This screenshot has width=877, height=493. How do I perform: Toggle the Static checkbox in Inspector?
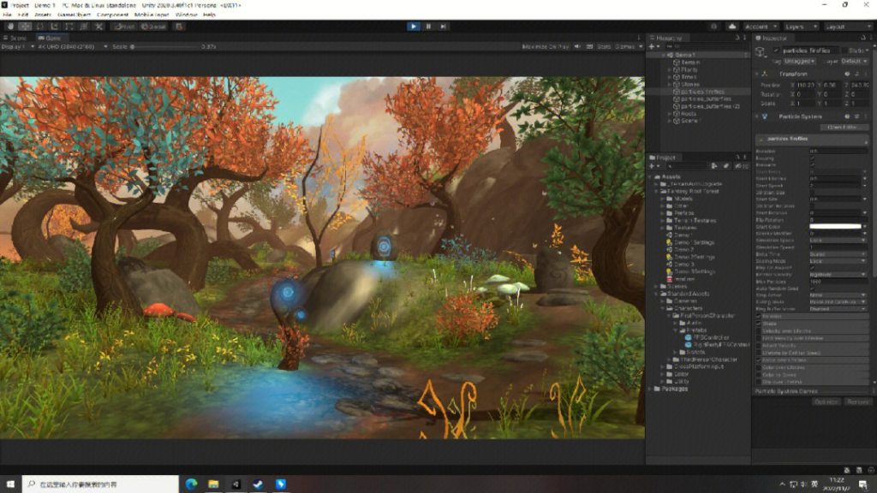[843, 50]
